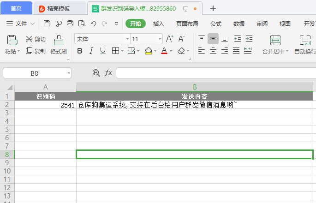The height and width of the screenshot is (203, 316).
Task: Switch to the 首页 home tab
Action: (x=16, y=8)
